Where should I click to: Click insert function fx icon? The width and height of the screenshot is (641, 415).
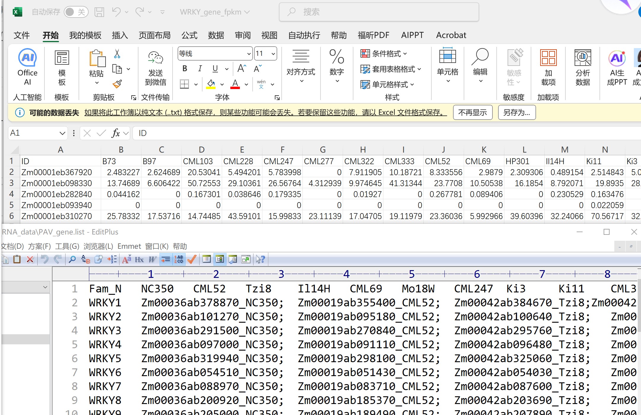pyautogui.click(x=116, y=133)
